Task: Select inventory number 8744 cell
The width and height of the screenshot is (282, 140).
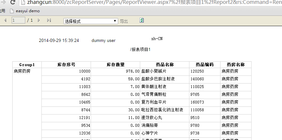Action: (66, 110)
